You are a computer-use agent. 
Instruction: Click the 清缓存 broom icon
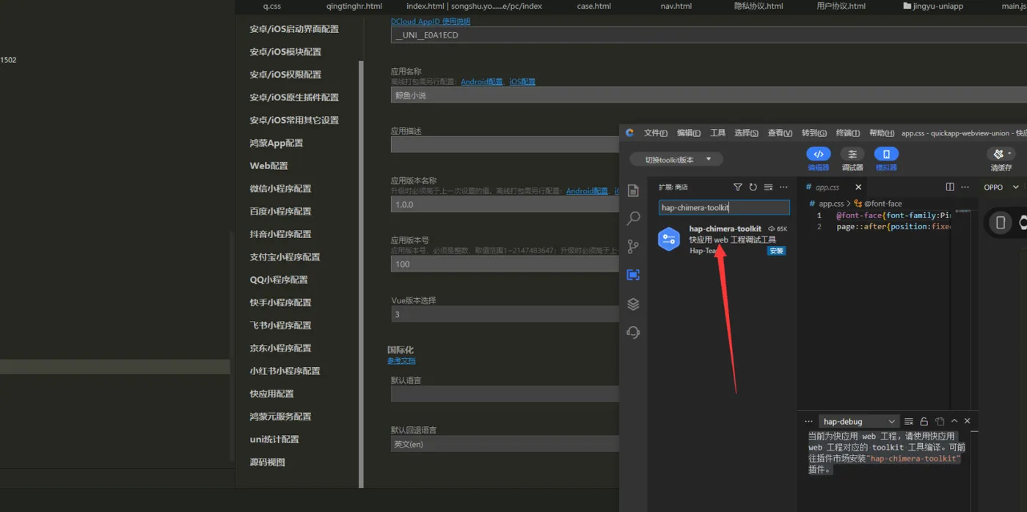point(998,154)
